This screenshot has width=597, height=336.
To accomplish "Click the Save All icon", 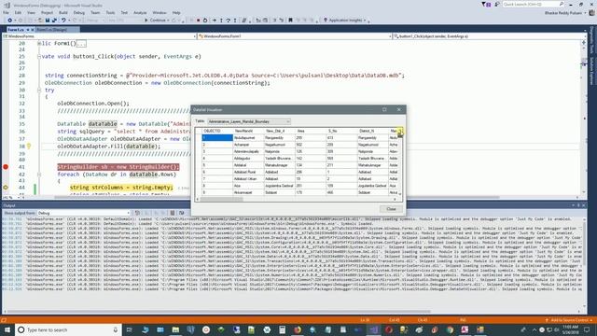I will (x=54, y=21).
